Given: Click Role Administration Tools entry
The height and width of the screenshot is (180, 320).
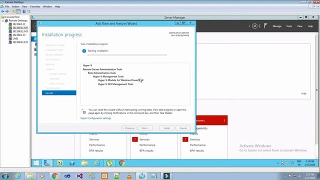Looking at the screenshot, I should click(102, 73).
